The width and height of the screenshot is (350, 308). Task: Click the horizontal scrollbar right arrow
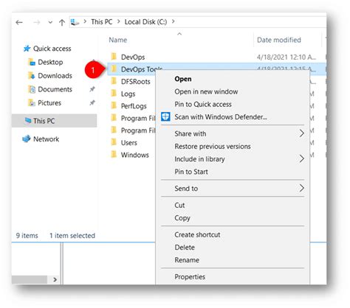tap(55, 280)
